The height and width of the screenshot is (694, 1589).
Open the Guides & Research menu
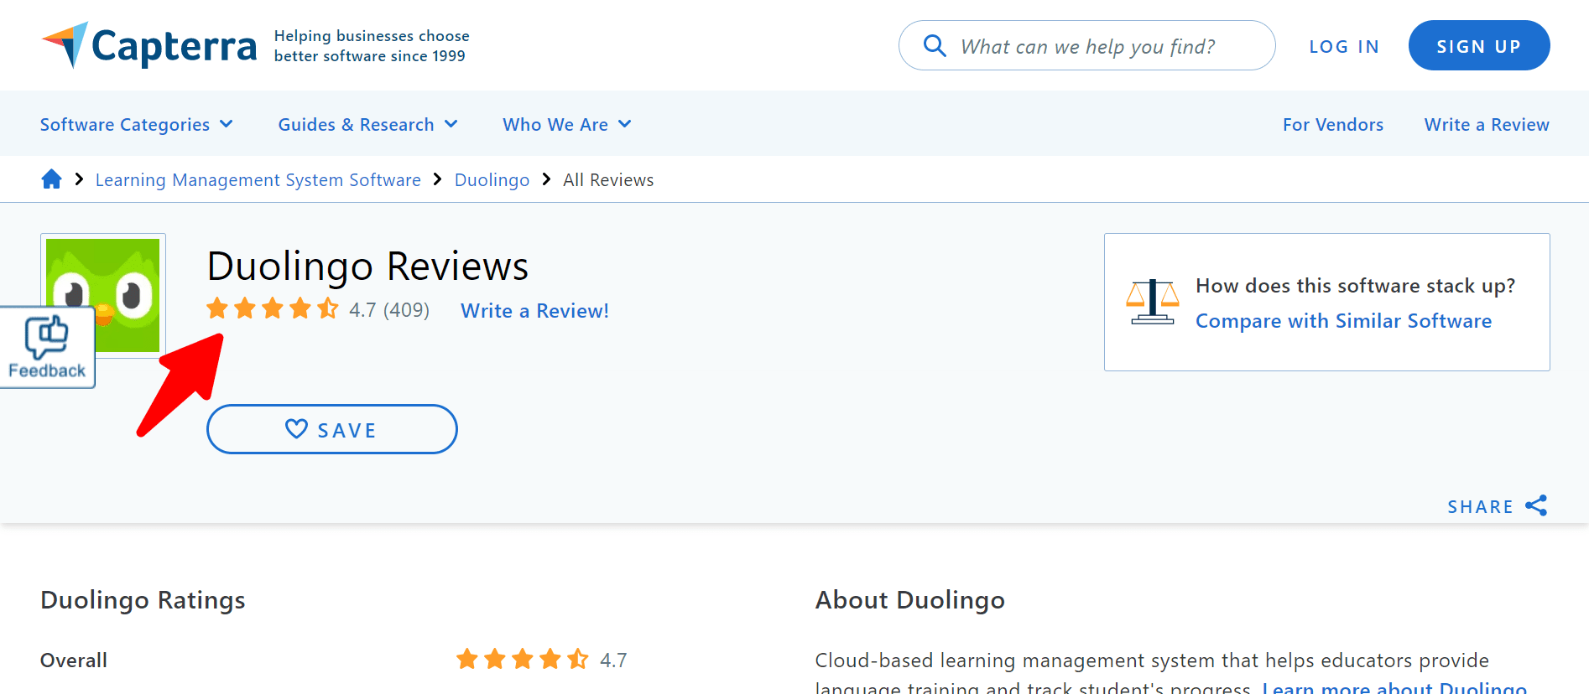[367, 124]
